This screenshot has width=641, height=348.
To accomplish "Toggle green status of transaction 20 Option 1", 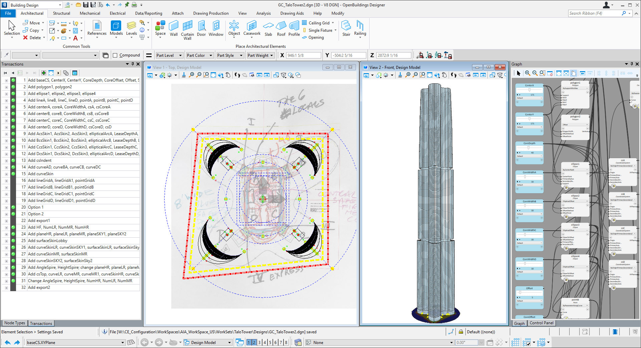I will (x=13, y=207).
